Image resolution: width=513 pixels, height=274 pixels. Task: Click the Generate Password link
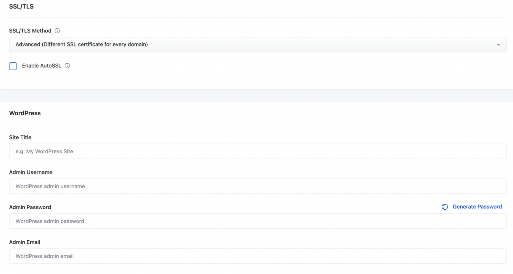477,207
